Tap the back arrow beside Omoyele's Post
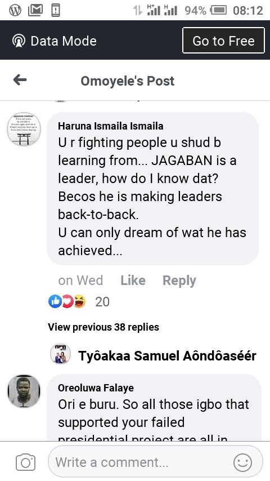Viewport: 270px width, 481px height. [x=20, y=81]
